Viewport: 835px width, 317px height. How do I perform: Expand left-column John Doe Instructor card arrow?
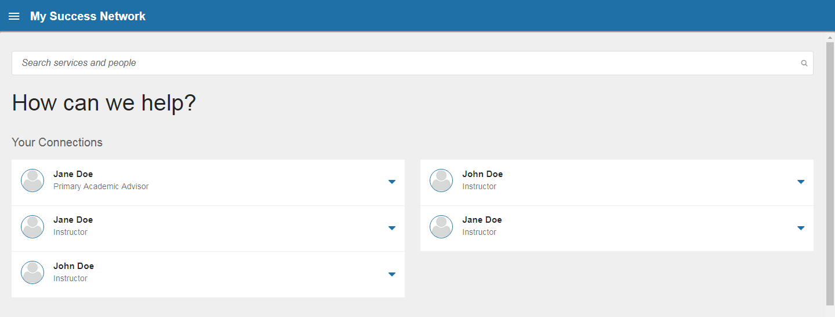tap(392, 274)
